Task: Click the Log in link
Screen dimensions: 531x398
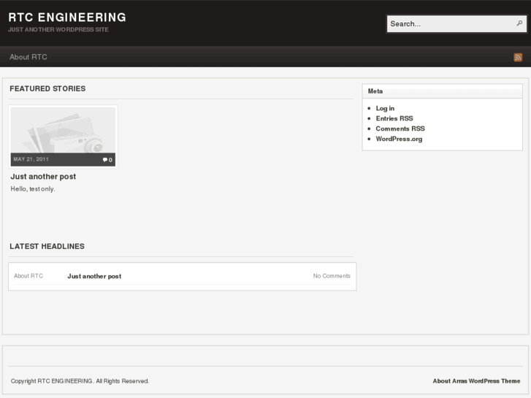Action: [385, 108]
